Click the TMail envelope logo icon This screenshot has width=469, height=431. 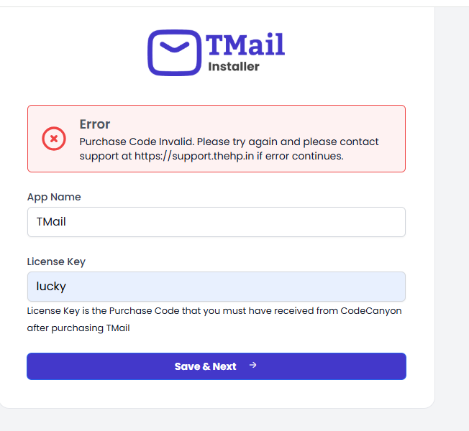[x=174, y=52]
